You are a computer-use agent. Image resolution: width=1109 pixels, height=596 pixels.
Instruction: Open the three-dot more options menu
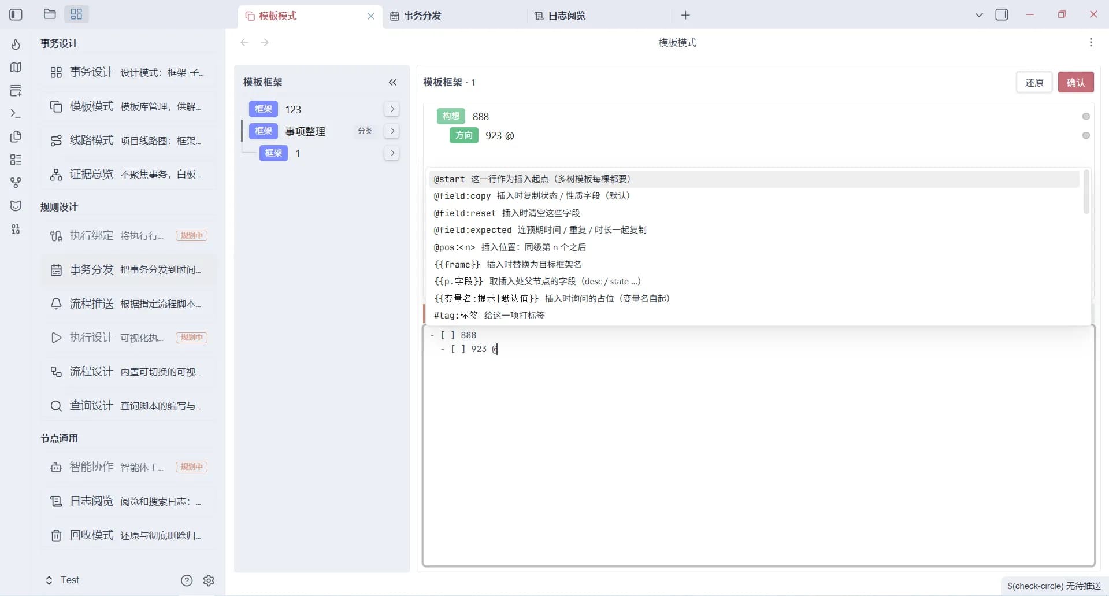[x=1091, y=42]
